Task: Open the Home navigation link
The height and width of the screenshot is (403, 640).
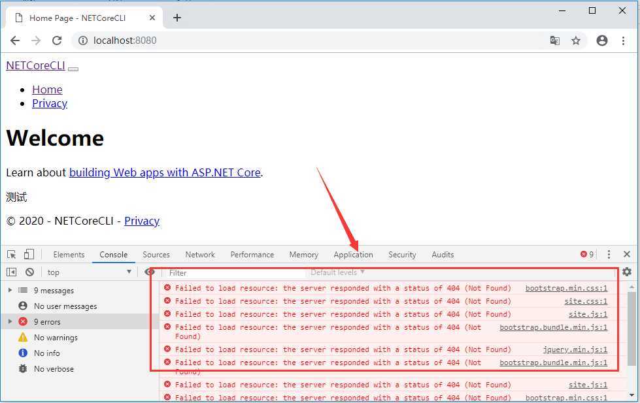Action: tap(47, 89)
